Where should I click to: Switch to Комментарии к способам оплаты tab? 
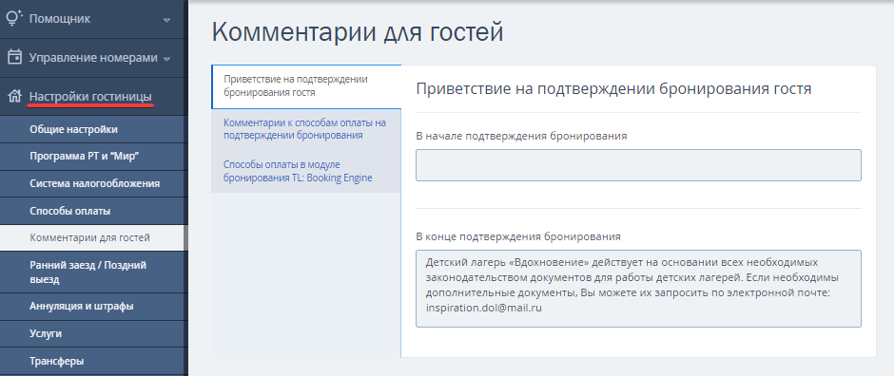306,129
